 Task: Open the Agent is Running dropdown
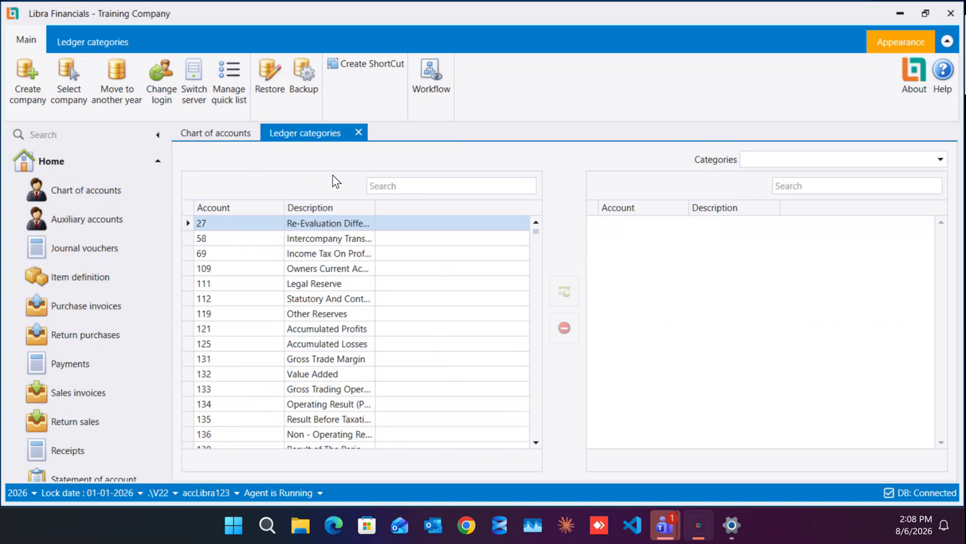tap(283, 493)
